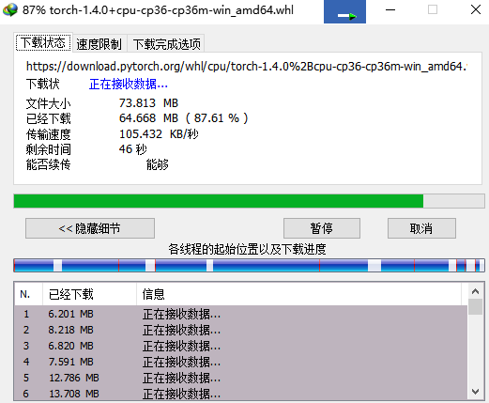Select thread row 6 with 13.708 MB
This screenshot has height=403, width=489.
point(240,394)
